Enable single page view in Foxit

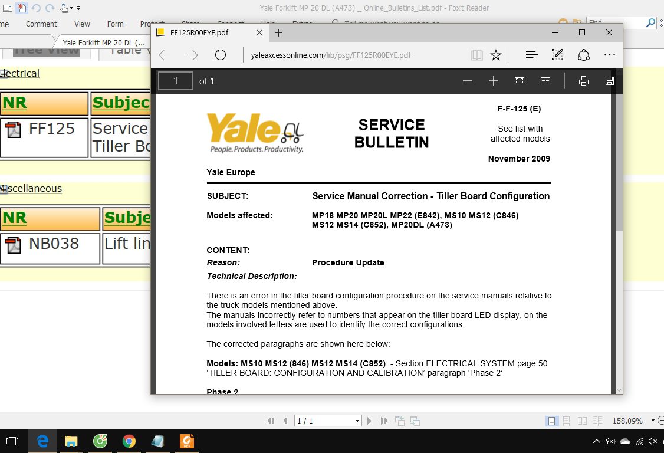tap(553, 421)
